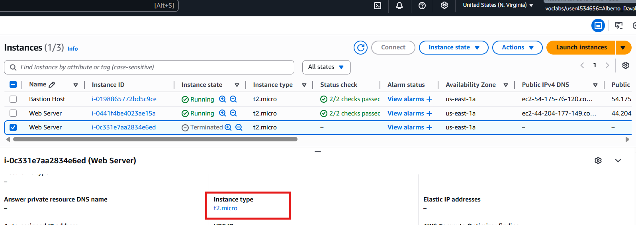Select the running Web Server checkbox
636x225 pixels.
pos(13,113)
